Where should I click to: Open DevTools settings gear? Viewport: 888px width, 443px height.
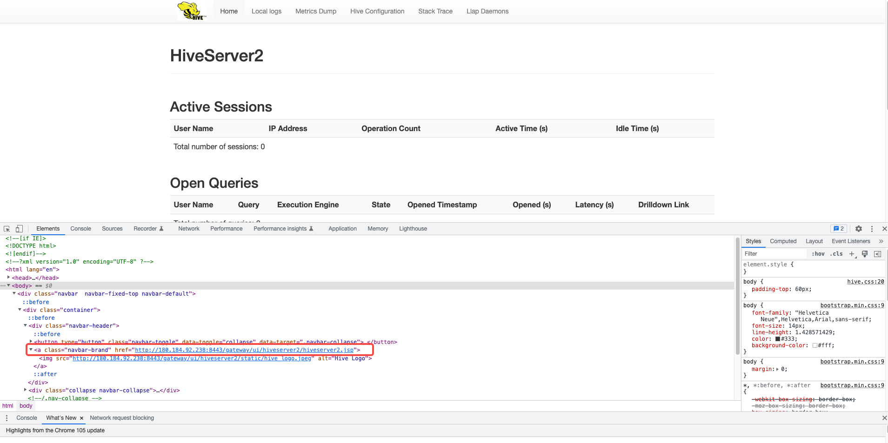click(859, 229)
